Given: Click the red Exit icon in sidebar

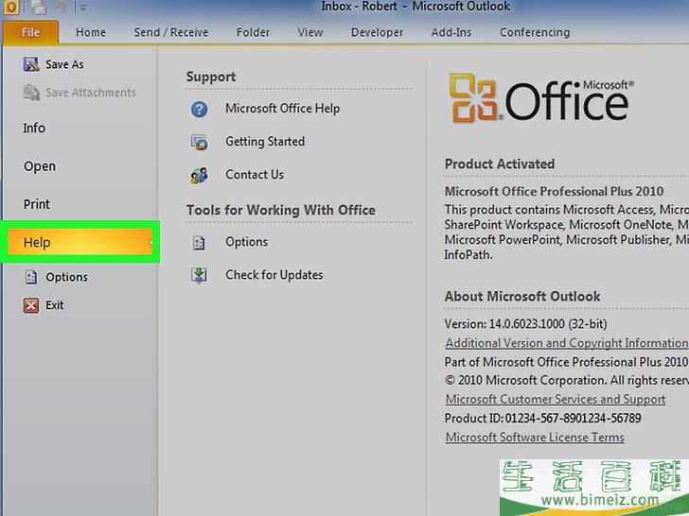Looking at the screenshot, I should tap(30, 305).
